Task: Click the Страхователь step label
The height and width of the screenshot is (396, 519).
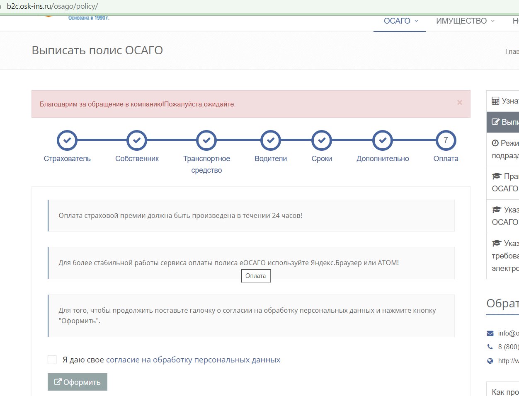Action: [67, 159]
